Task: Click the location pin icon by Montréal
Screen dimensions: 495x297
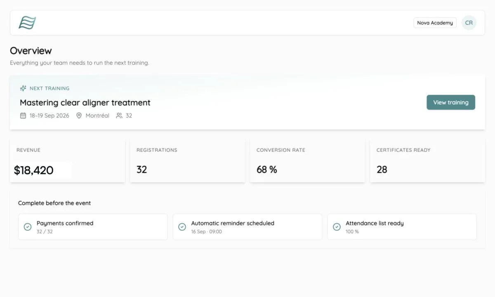Action: click(x=79, y=115)
